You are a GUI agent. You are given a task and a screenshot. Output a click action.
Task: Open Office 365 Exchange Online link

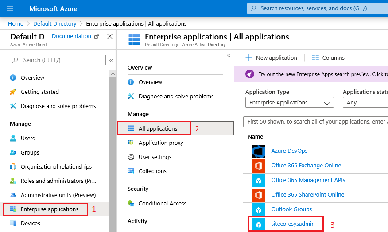pos(306,166)
